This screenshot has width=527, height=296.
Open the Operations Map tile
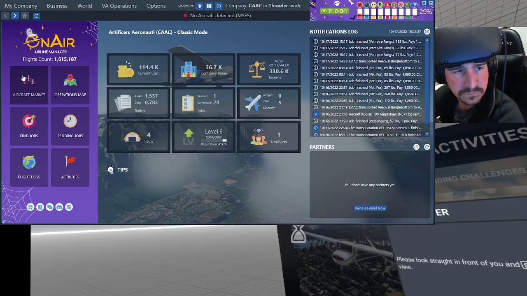(x=70, y=85)
